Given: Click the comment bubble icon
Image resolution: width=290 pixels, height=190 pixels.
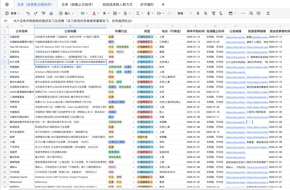Looking at the screenshot, I should coord(259,13).
